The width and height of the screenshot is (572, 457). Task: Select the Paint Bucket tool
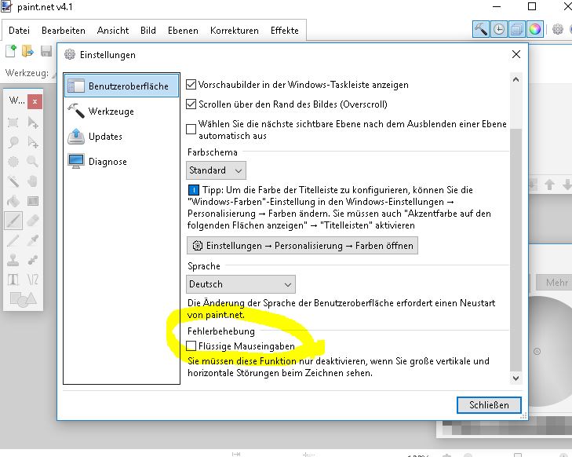(13, 201)
